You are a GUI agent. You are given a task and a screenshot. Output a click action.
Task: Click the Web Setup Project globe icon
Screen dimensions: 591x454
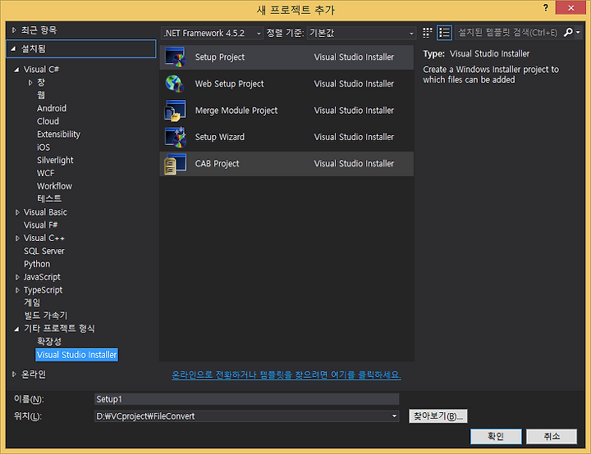pos(175,84)
